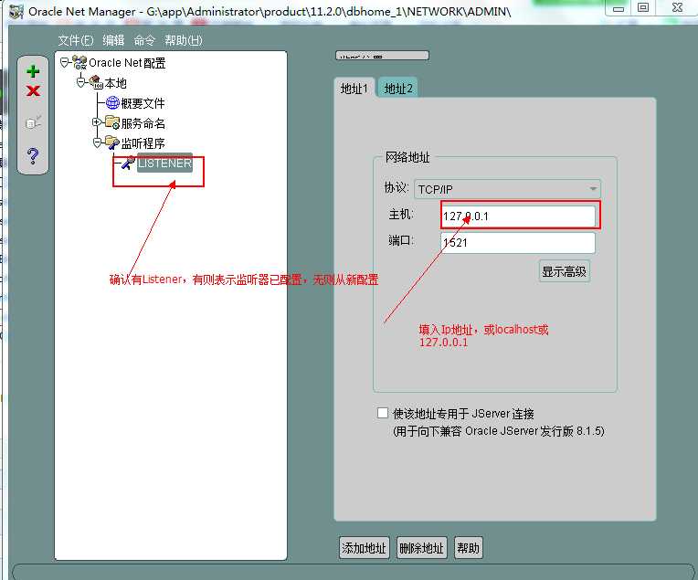
Task: Collapse the 本地 tree node
Action: click(x=80, y=82)
